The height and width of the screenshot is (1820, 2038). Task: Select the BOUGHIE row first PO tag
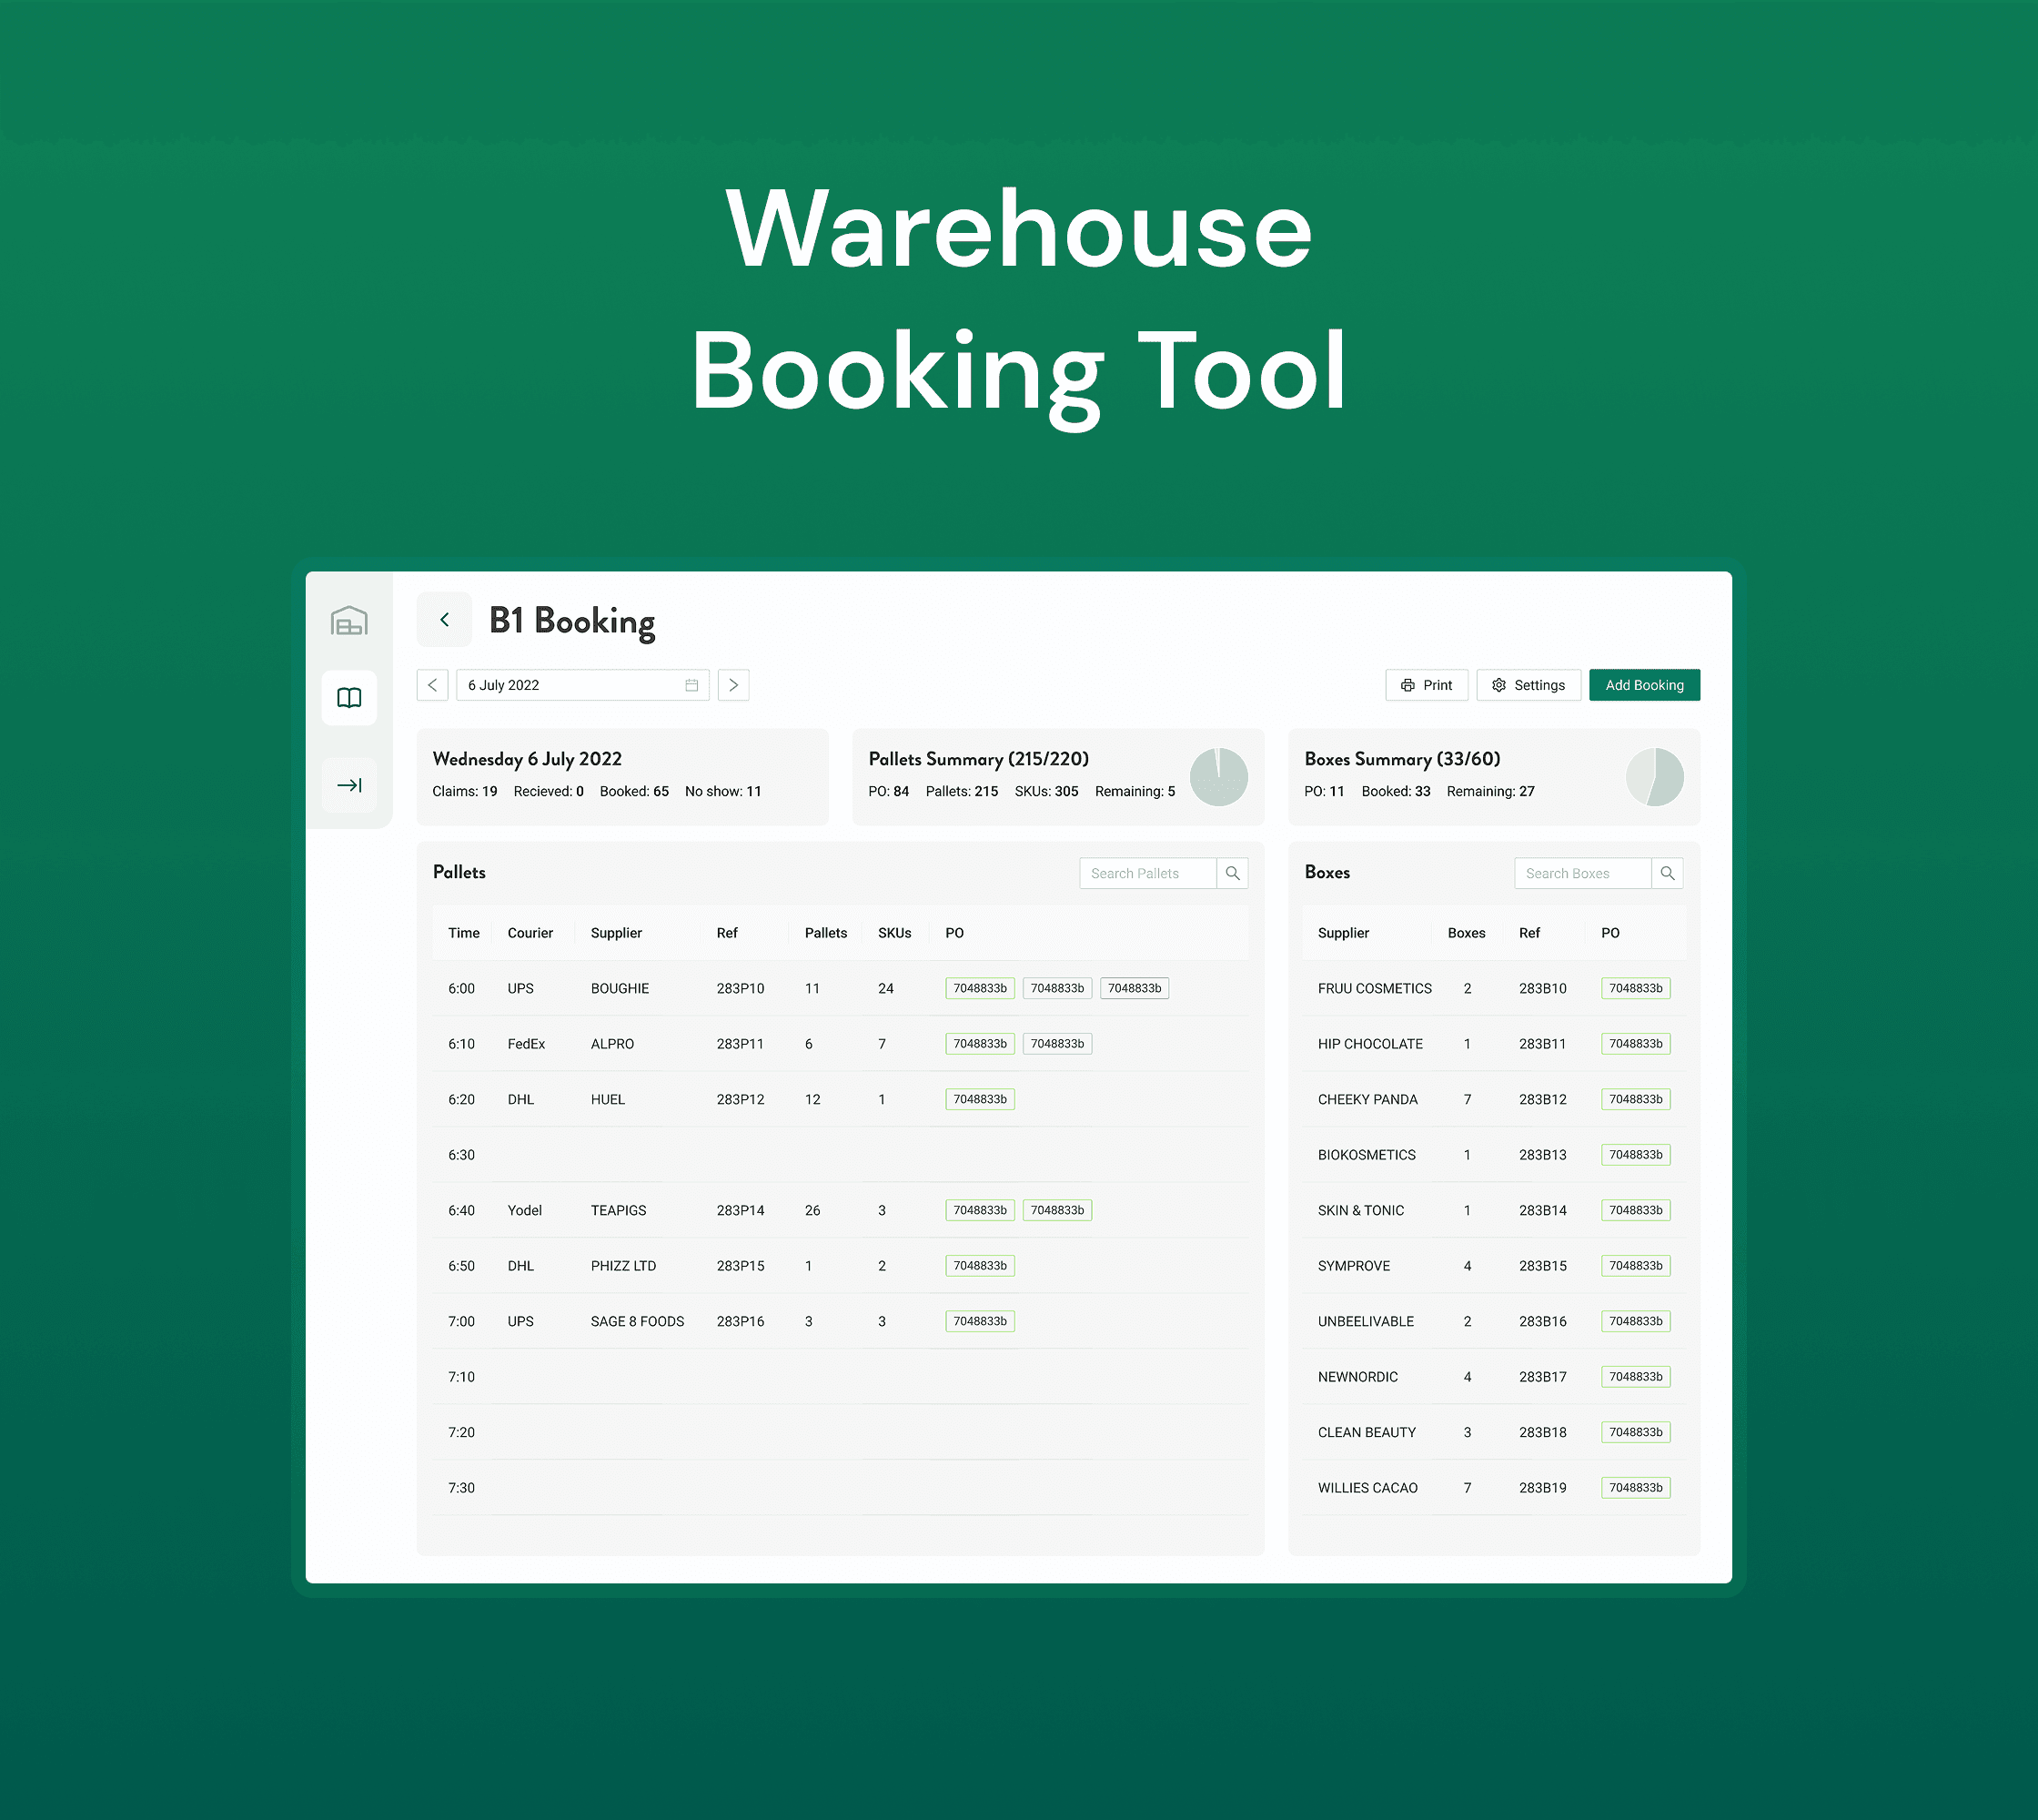tap(979, 988)
